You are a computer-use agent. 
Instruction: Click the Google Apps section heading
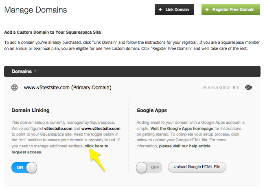click(x=152, y=110)
